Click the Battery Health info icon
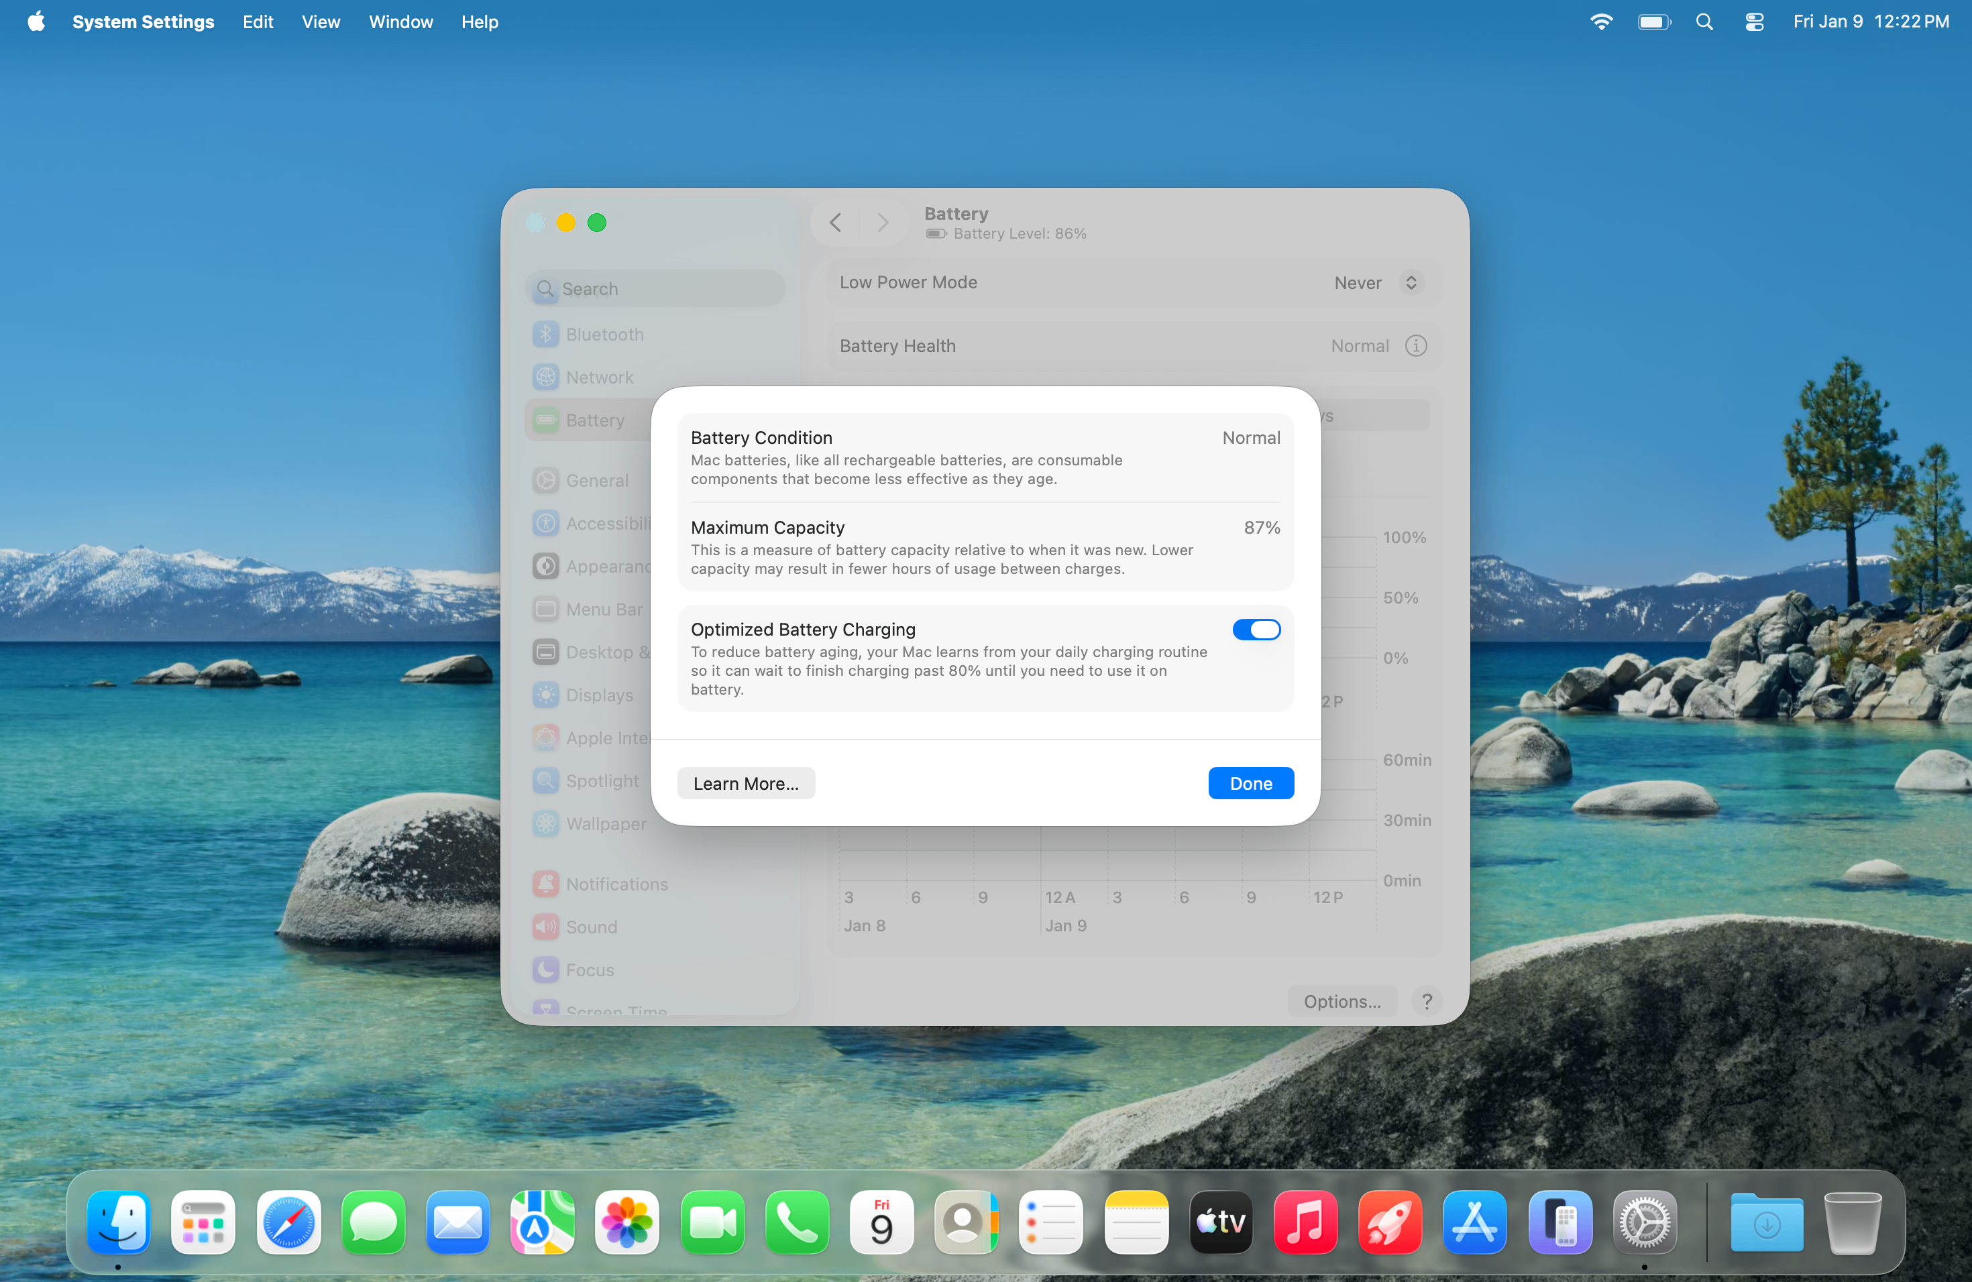 coord(1415,345)
